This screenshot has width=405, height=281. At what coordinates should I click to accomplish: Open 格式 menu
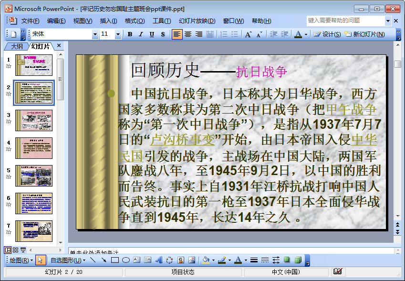click(135, 21)
